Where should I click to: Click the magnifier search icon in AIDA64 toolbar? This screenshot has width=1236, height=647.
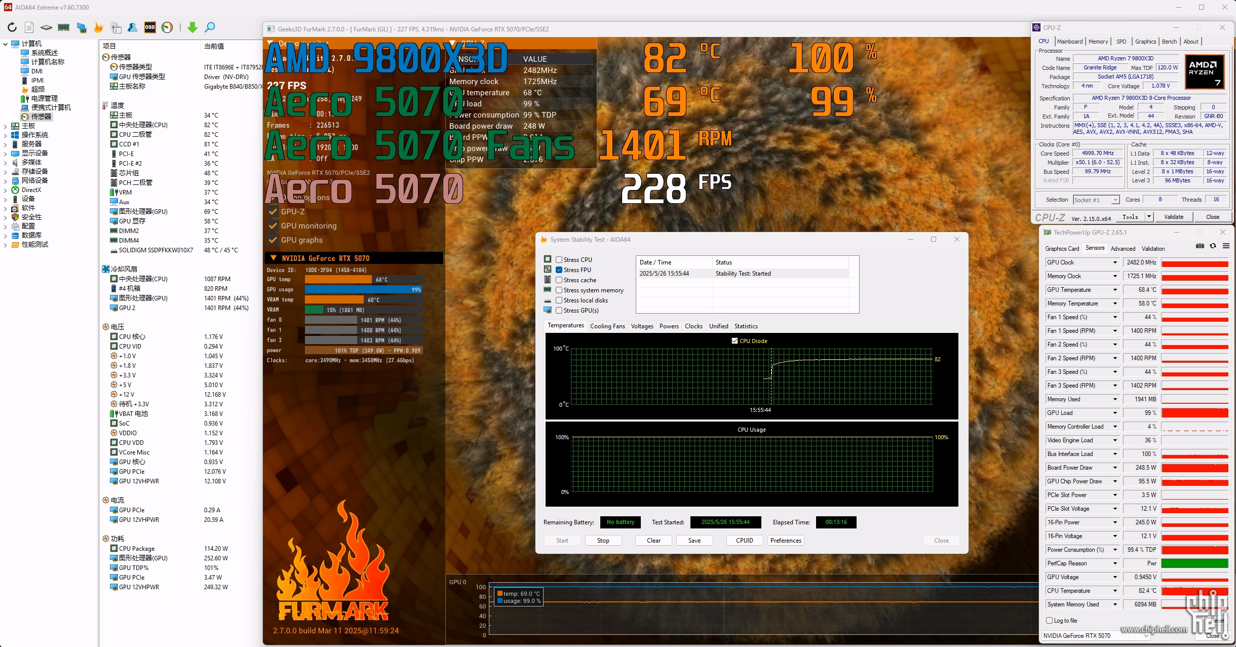[210, 27]
